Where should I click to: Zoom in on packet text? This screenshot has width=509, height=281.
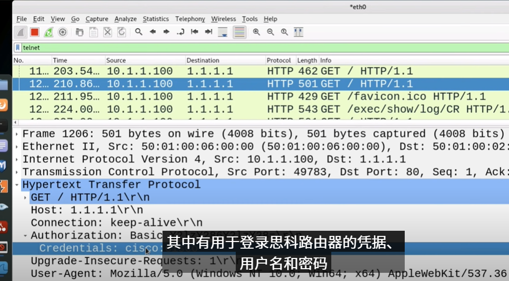256,32
